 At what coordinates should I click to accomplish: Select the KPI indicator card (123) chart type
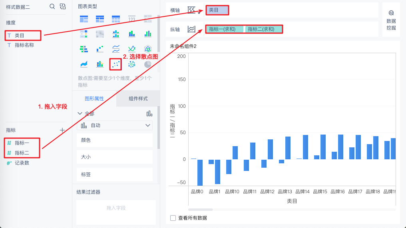pyautogui.click(x=132, y=19)
